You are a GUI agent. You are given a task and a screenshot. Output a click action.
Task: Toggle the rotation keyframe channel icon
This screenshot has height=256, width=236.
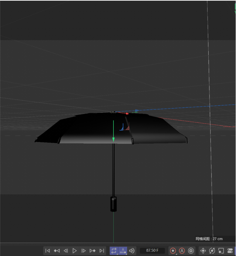tap(212, 251)
